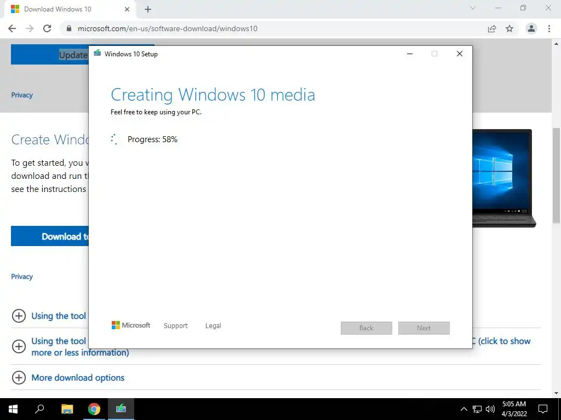
Task: Click the Download tool now button
Action: coord(50,236)
